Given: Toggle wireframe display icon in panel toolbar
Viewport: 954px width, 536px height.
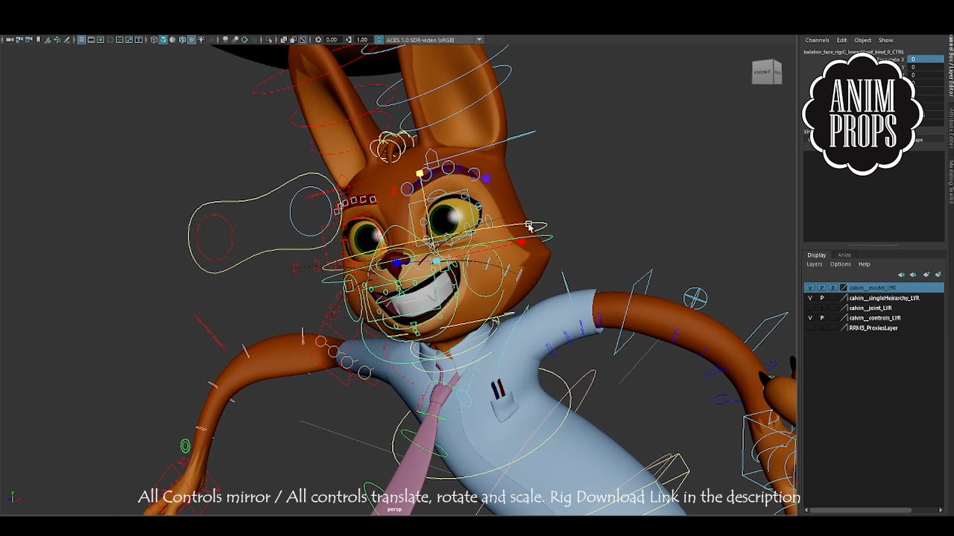Looking at the screenshot, I should pyautogui.click(x=154, y=39).
